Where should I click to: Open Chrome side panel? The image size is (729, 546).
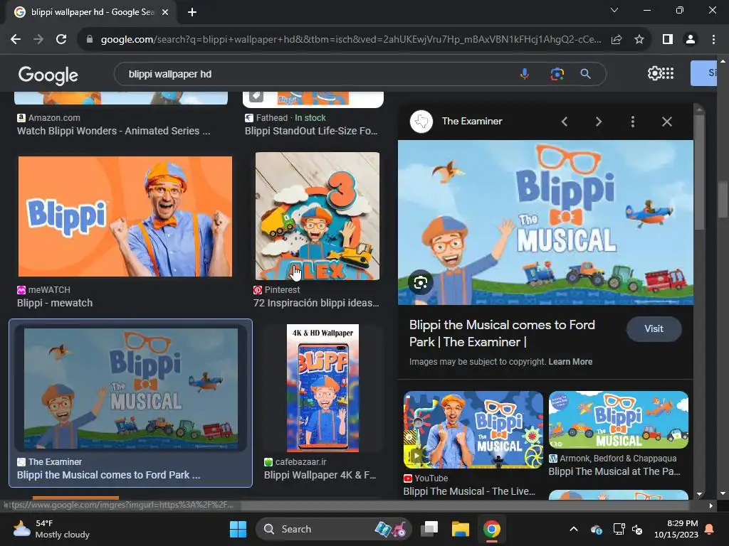point(668,40)
